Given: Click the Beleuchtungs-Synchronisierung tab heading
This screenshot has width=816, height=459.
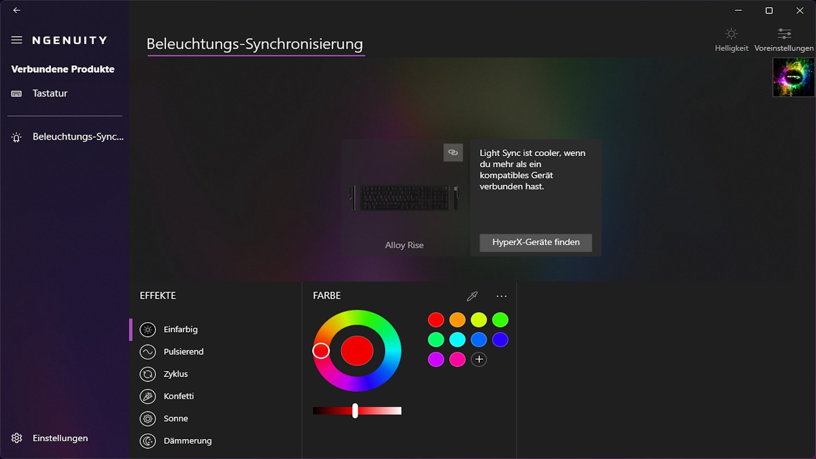Looking at the screenshot, I should pyautogui.click(x=255, y=44).
